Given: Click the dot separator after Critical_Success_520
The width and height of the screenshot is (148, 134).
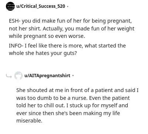Looking at the screenshot, I should coord(67,6).
